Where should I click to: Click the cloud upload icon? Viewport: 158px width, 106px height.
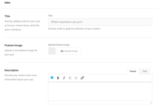tap(62, 51)
